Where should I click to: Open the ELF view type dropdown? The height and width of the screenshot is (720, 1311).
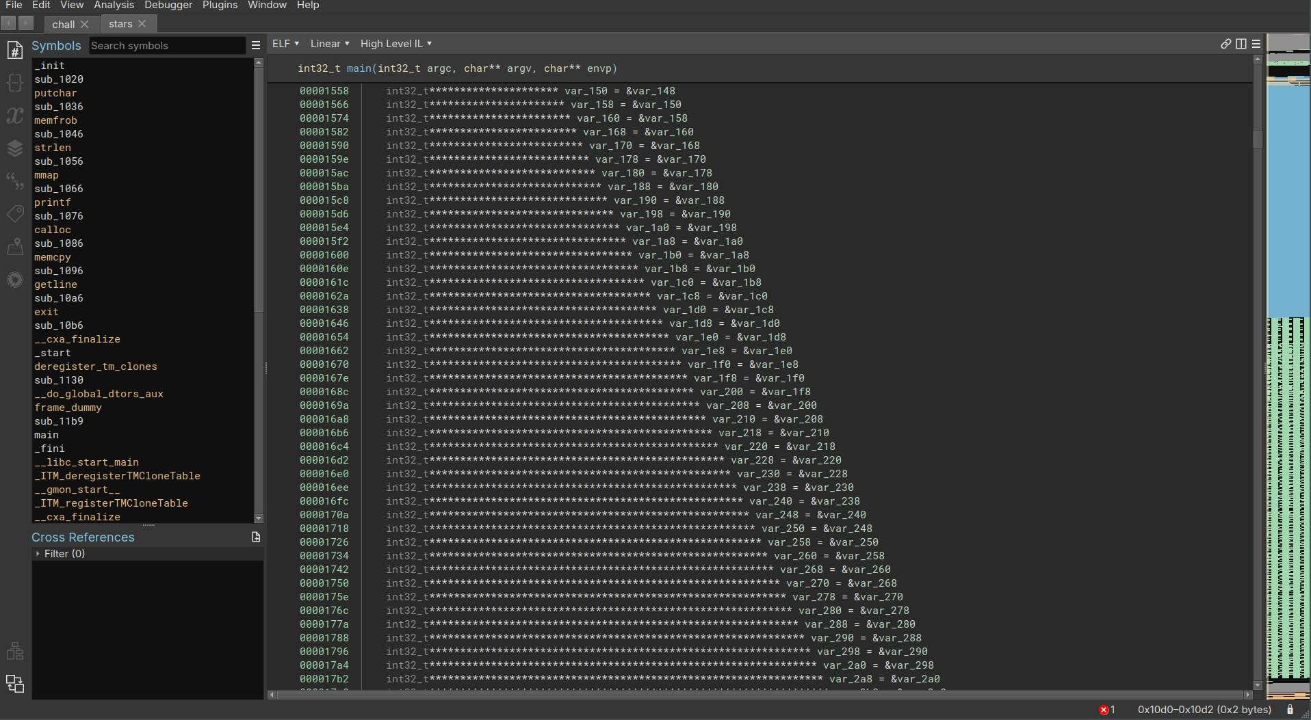[x=285, y=44]
